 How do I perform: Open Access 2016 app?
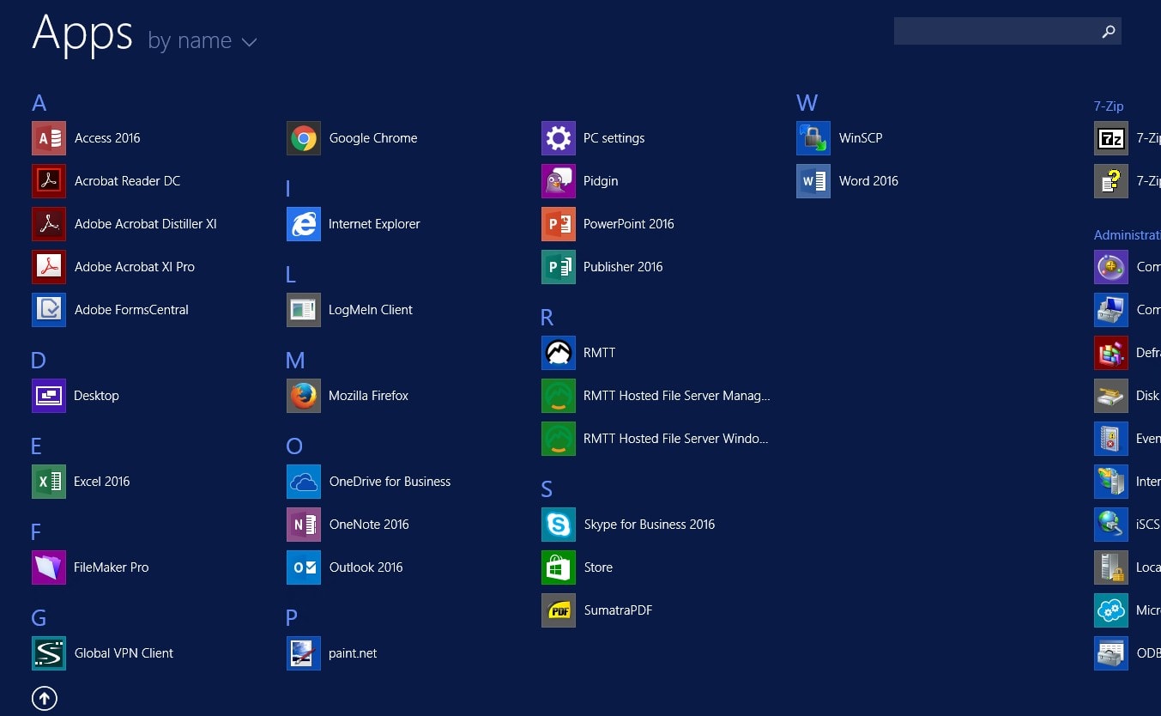point(86,138)
